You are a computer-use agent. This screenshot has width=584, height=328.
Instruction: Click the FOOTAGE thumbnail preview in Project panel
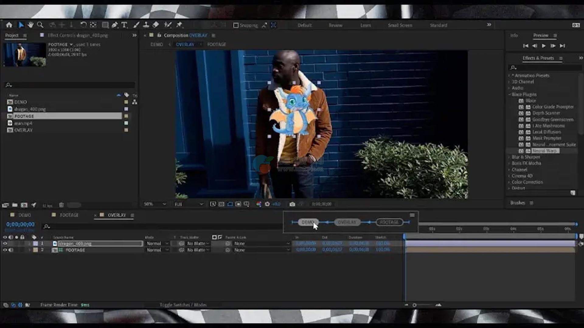(25, 55)
